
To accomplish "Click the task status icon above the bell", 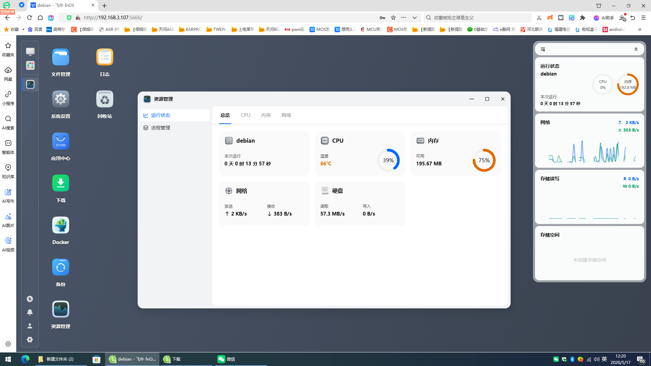I will pos(30,299).
